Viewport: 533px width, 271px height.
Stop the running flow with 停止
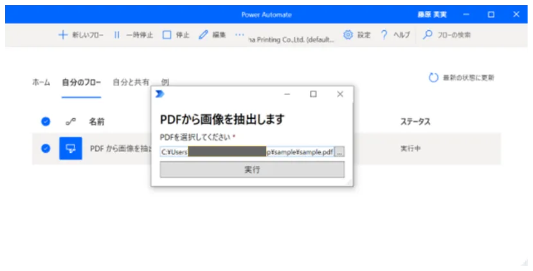[176, 35]
